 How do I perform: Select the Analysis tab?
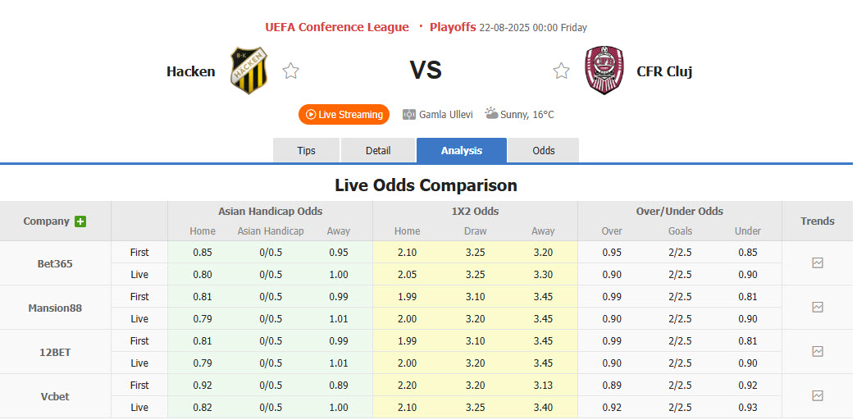(x=461, y=151)
